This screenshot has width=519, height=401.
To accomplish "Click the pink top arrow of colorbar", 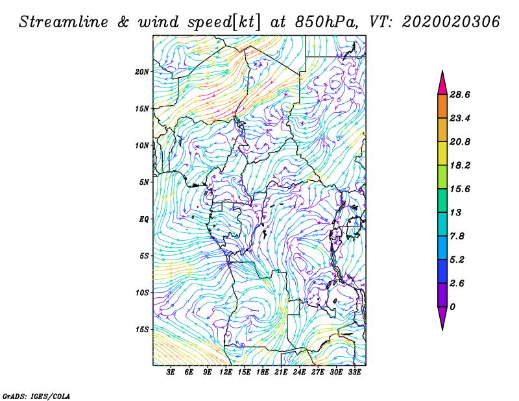I will tap(442, 83).
